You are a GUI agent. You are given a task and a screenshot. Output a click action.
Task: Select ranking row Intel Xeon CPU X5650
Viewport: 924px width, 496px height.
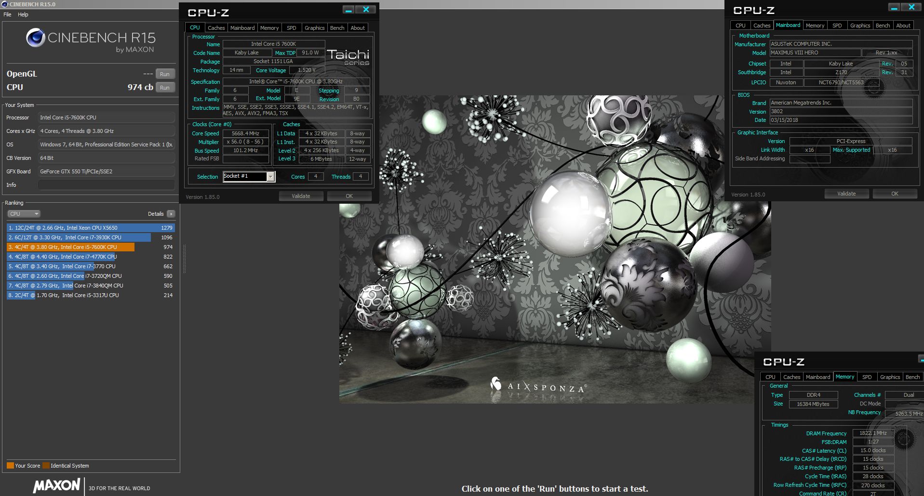tap(91, 228)
